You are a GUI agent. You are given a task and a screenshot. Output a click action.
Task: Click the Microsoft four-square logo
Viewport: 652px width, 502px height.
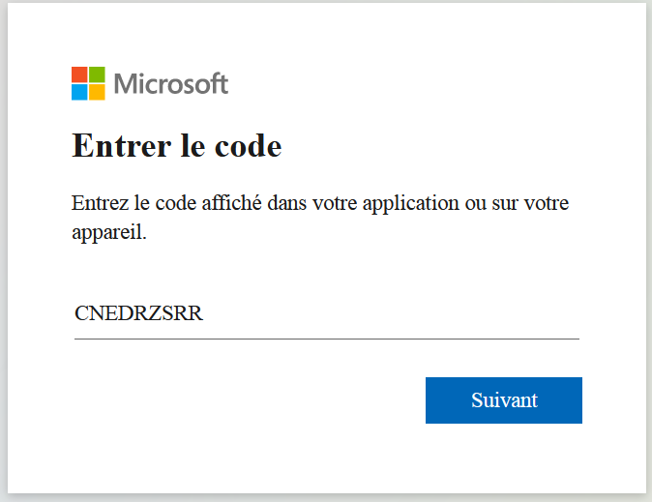[x=87, y=83]
